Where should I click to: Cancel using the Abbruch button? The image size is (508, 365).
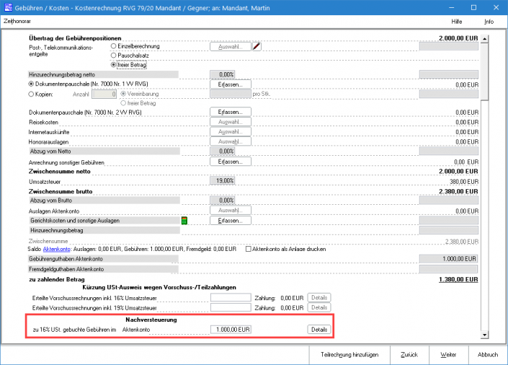488,355
